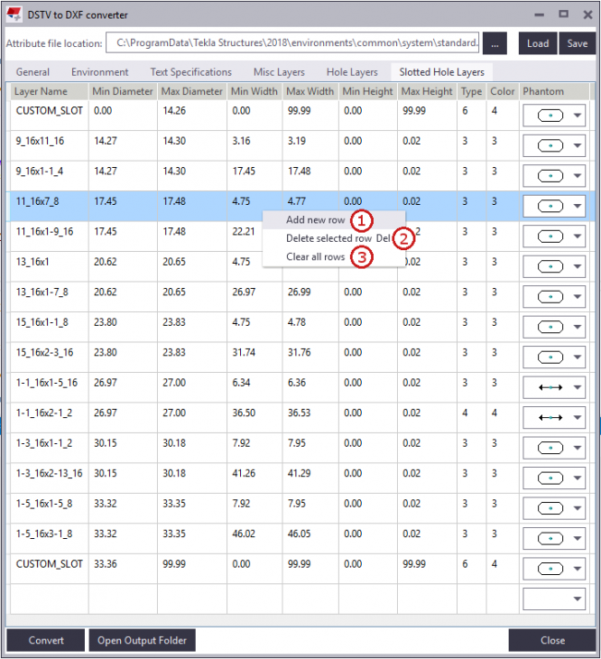The height and width of the screenshot is (659, 601).
Task: Click the DSTV to DXF converter app icon
Action: coord(14,14)
